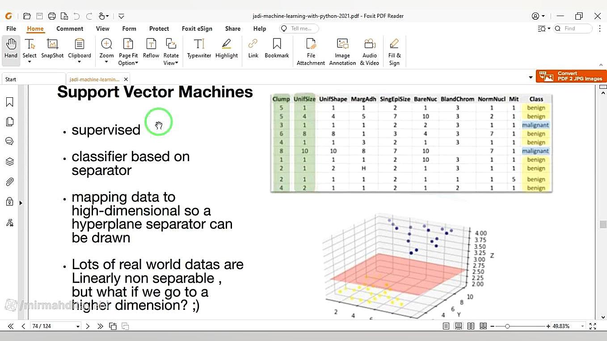The width and height of the screenshot is (607, 341).
Task: Go to the previous page
Action: pos(23,326)
